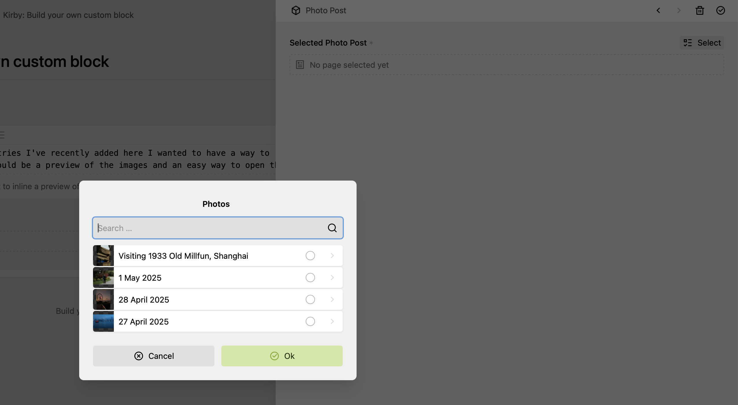Click the Visiting 1933 Old Millfun thumbnail
The width and height of the screenshot is (738, 405).
coord(103,256)
